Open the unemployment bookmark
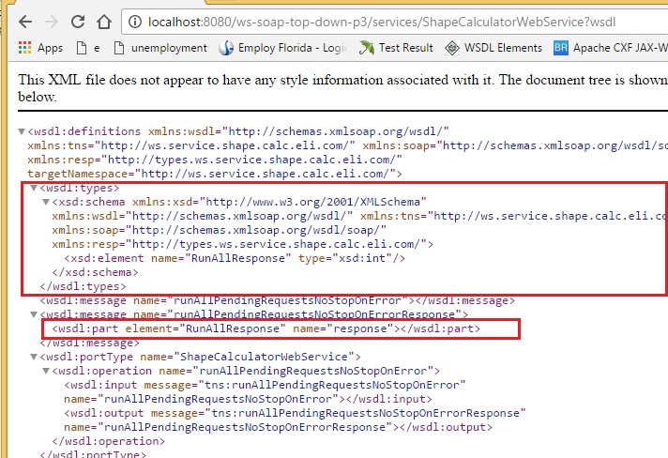 (x=161, y=48)
